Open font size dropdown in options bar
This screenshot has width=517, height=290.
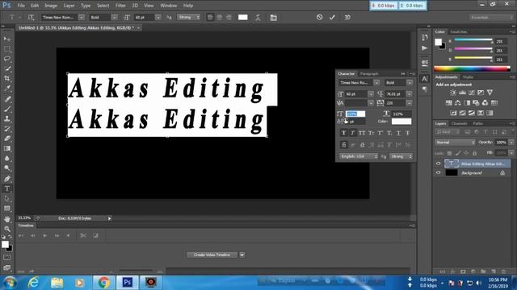tap(158, 17)
